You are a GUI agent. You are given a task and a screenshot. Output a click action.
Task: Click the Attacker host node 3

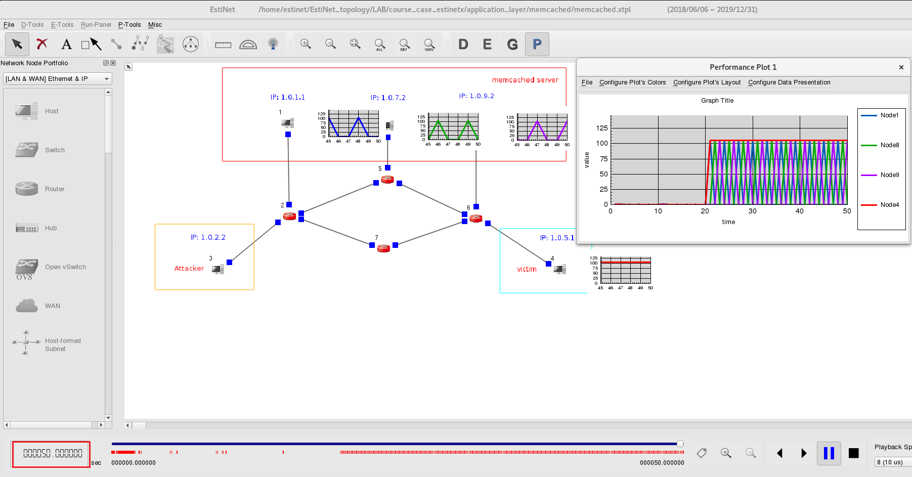pyautogui.click(x=218, y=269)
